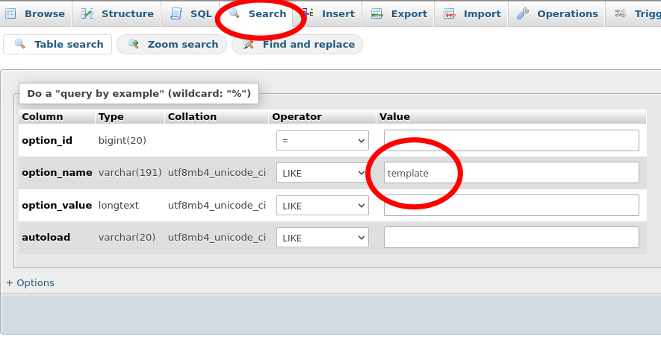Open the option_id operator dropdown

tap(323, 140)
